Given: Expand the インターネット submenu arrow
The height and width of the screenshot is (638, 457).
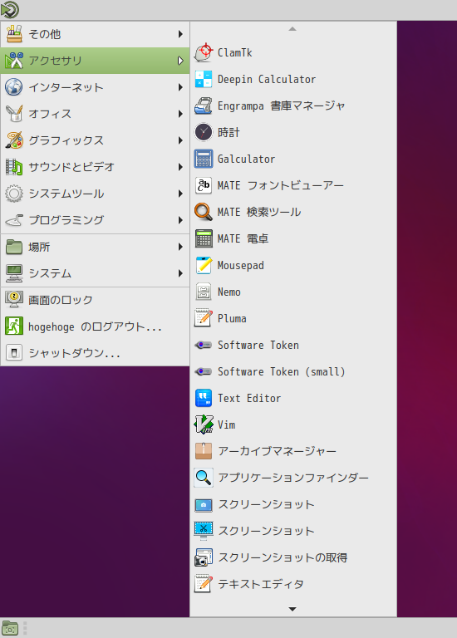Looking at the screenshot, I should 180,87.
